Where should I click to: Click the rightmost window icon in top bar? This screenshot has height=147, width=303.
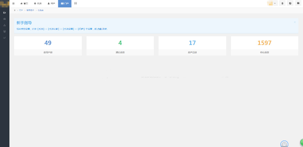(298, 3)
